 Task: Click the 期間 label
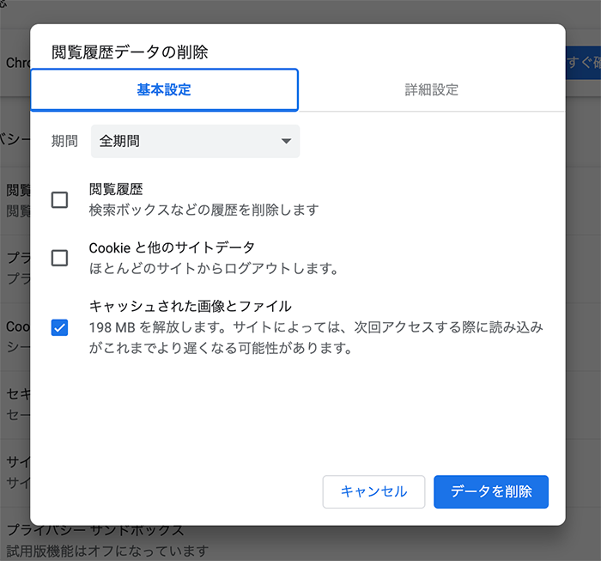click(64, 141)
